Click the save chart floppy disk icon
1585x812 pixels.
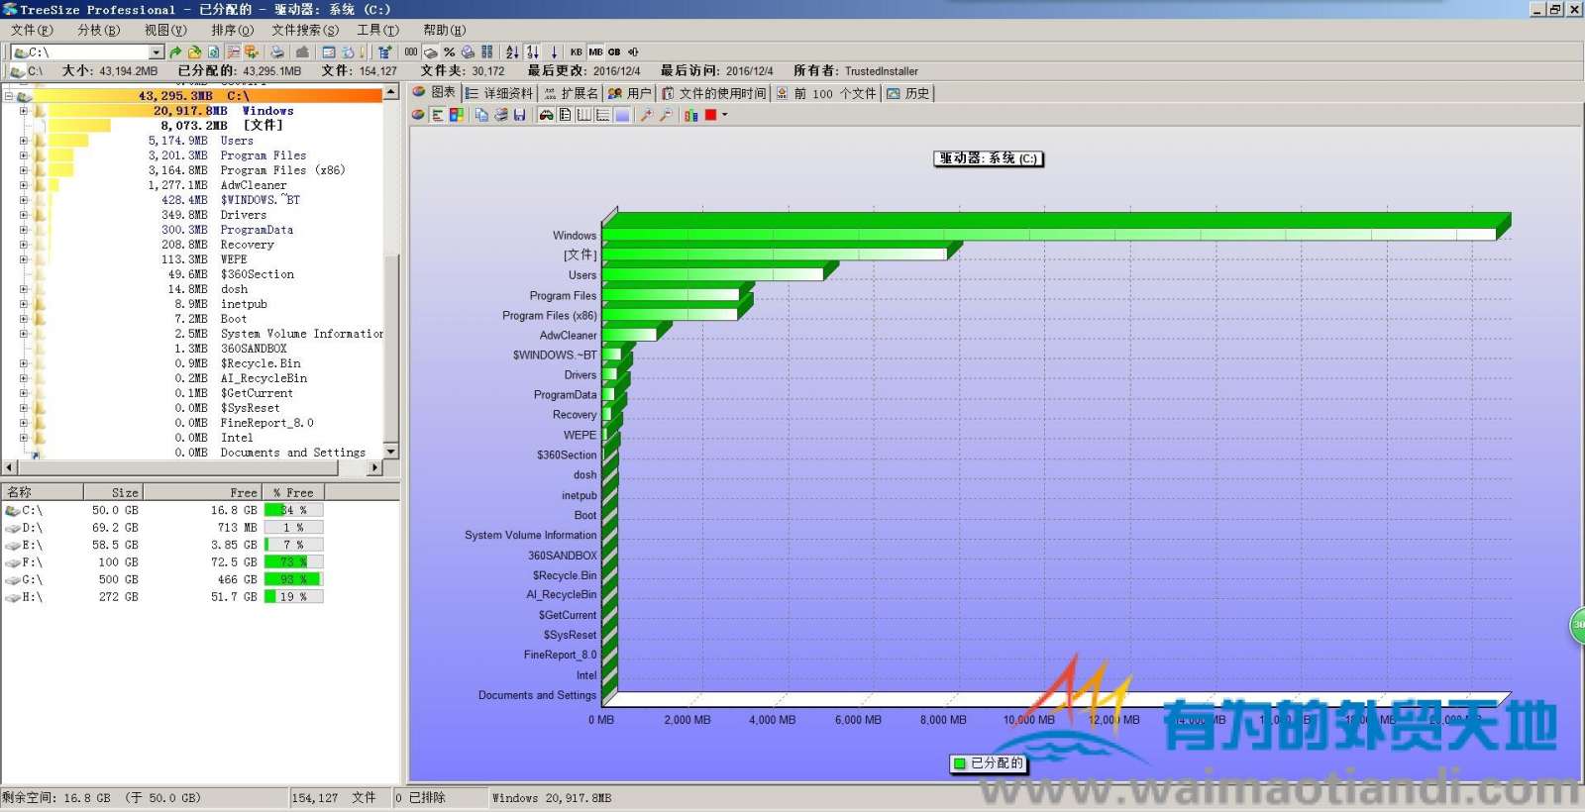519,115
